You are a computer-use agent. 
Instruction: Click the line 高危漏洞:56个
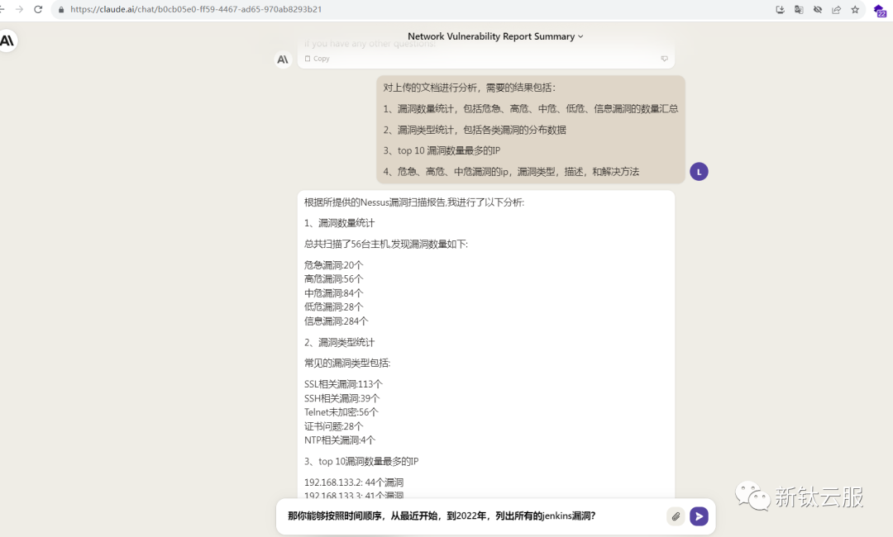(334, 279)
